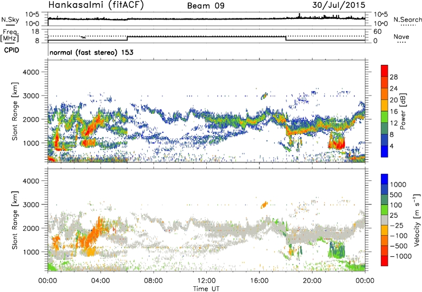Select the 16:00 time axis tick label
Image resolution: width=422 pixels, height=292 pixels.
(259, 281)
